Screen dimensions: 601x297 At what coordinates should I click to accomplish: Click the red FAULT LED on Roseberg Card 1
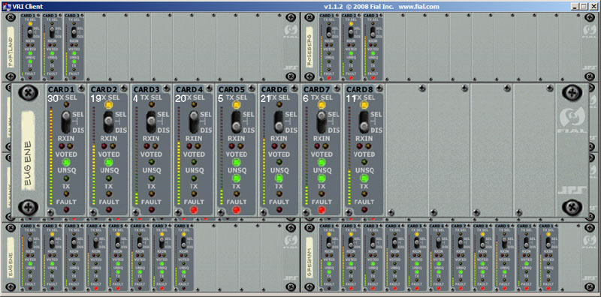(329, 78)
